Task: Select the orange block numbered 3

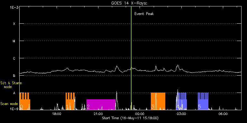Action: [x=158, y=101]
